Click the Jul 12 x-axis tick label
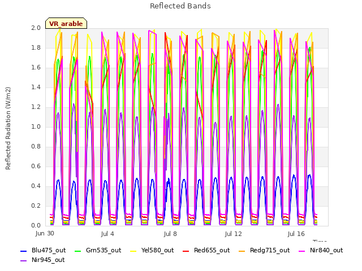This screenshot has height=271, width=362. [x=233, y=234]
